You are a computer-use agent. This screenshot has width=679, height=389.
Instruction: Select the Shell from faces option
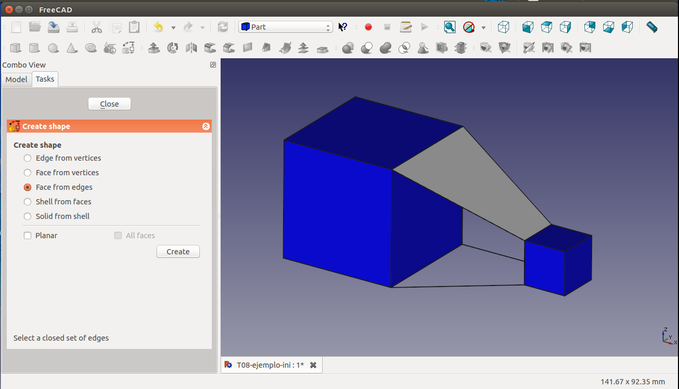coord(28,202)
